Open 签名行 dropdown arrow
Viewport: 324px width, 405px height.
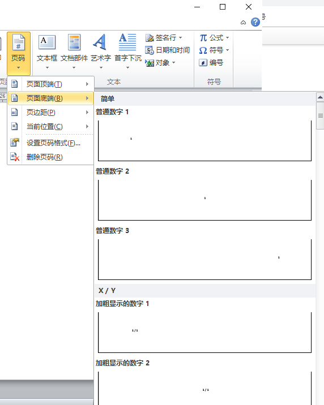click(181, 38)
